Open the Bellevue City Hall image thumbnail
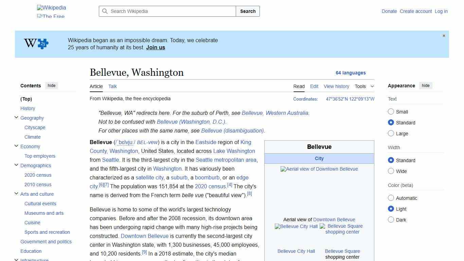 coord(296,226)
